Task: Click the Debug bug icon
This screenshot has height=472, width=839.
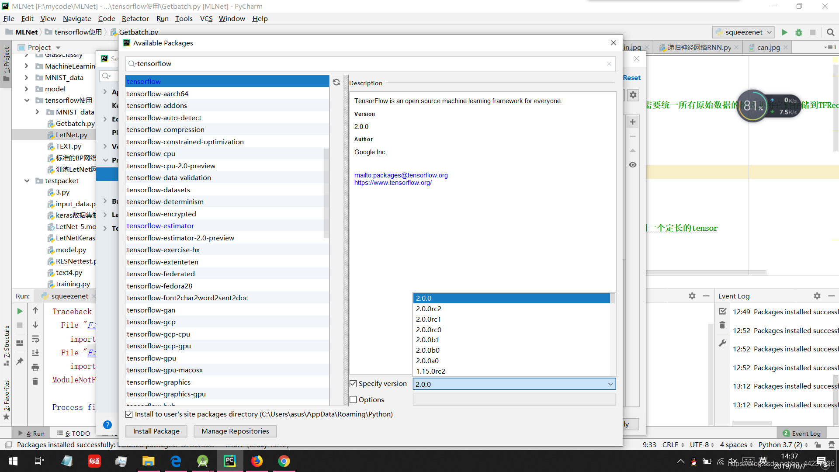Action: (x=798, y=32)
